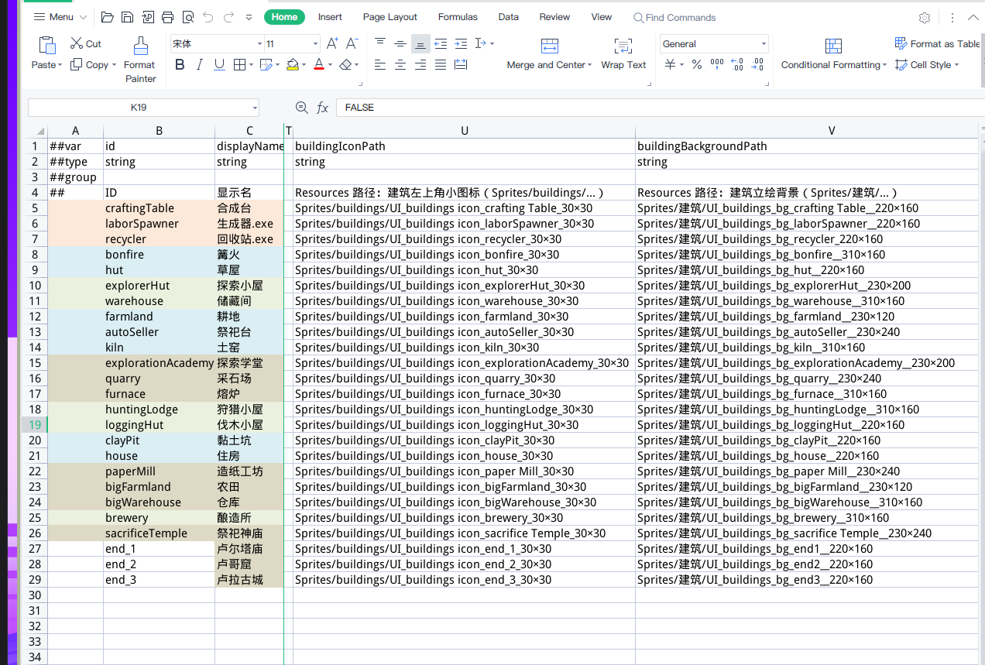This screenshot has width=985, height=665.
Task: Collapse the ribbon with the chevron
Action: (x=973, y=17)
